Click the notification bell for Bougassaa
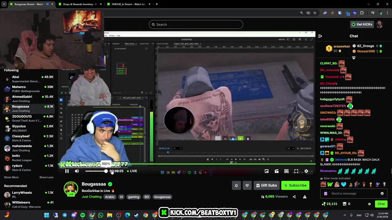392x220 pixels. (x=236, y=185)
